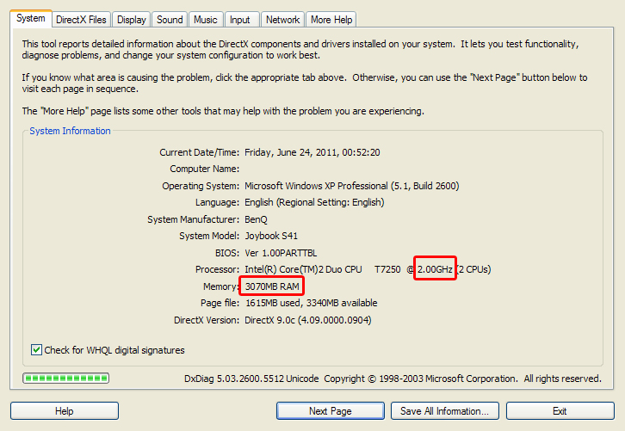Click the green progress bar
The width and height of the screenshot is (625, 431).
[x=65, y=379]
